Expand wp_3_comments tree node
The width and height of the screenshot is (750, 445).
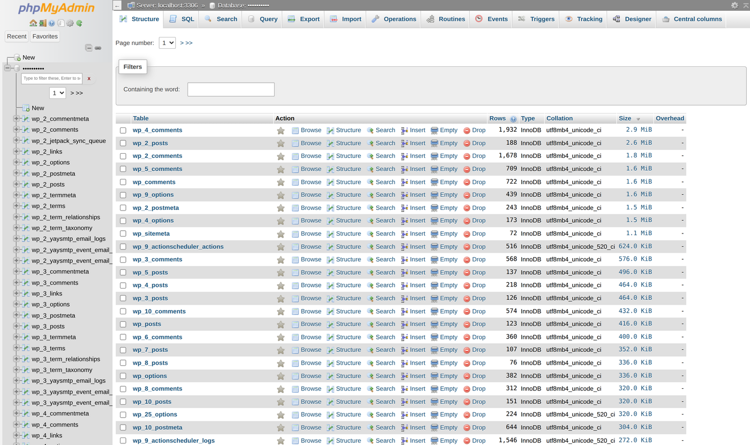click(16, 283)
